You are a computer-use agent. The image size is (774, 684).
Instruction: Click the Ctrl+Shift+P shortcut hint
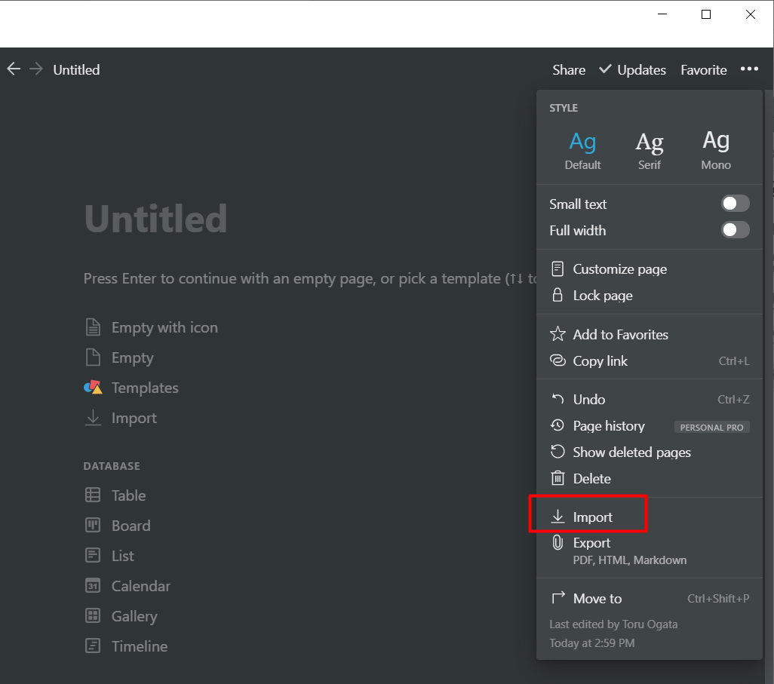(x=718, y=598)
